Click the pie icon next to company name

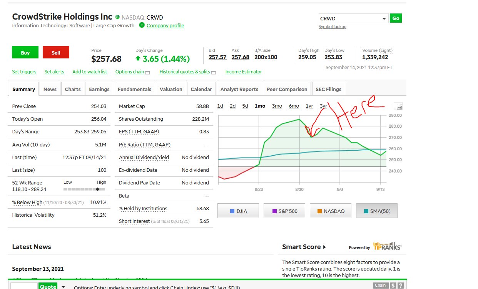pyautogui.click(x=117, y=17)
